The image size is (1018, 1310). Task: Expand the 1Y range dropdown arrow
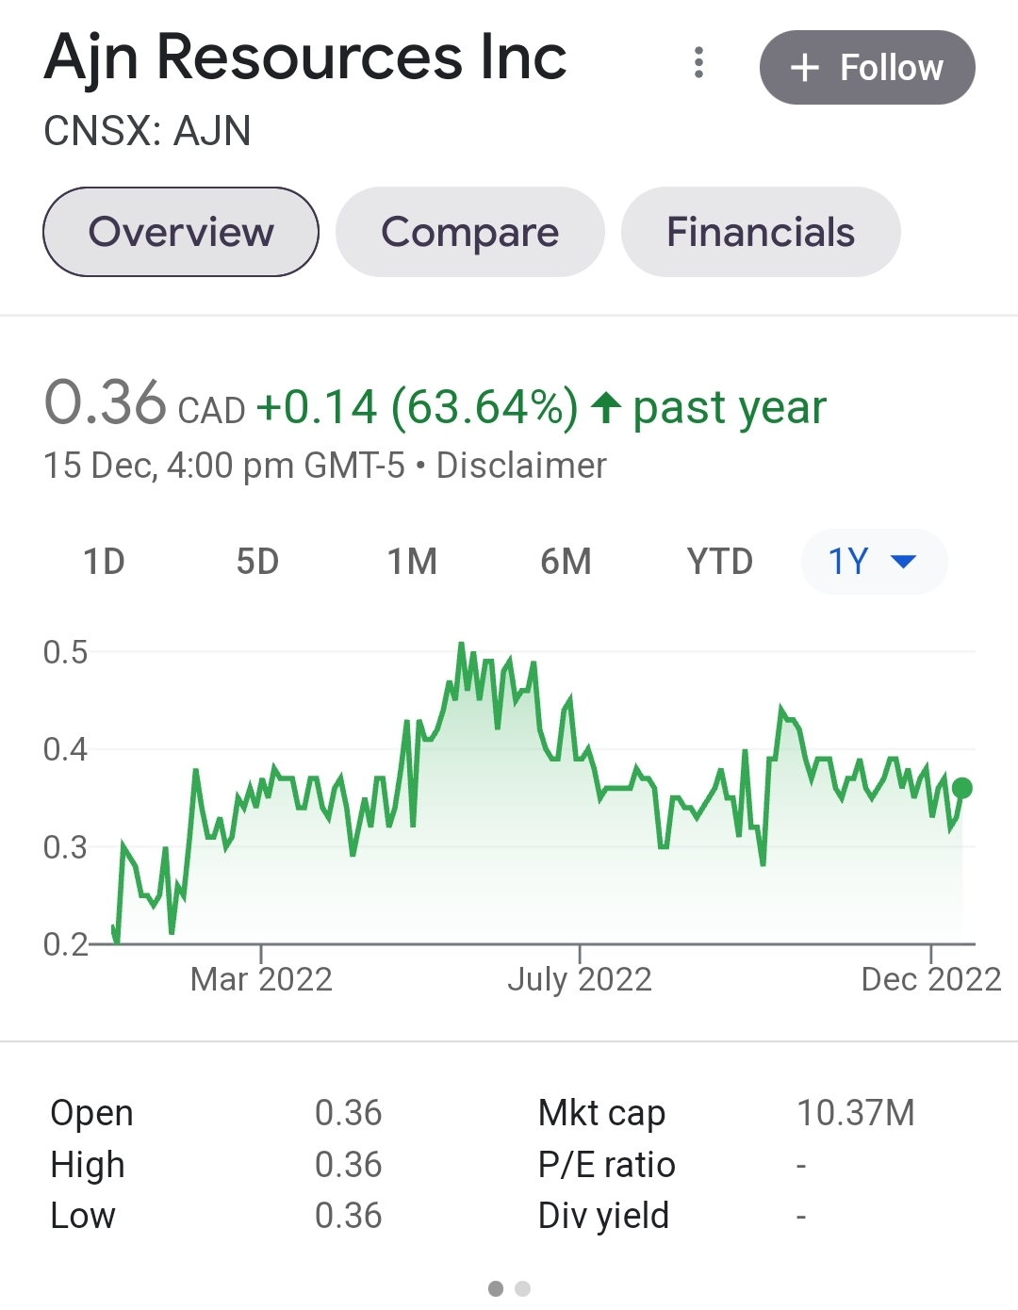tap(903, 562)
